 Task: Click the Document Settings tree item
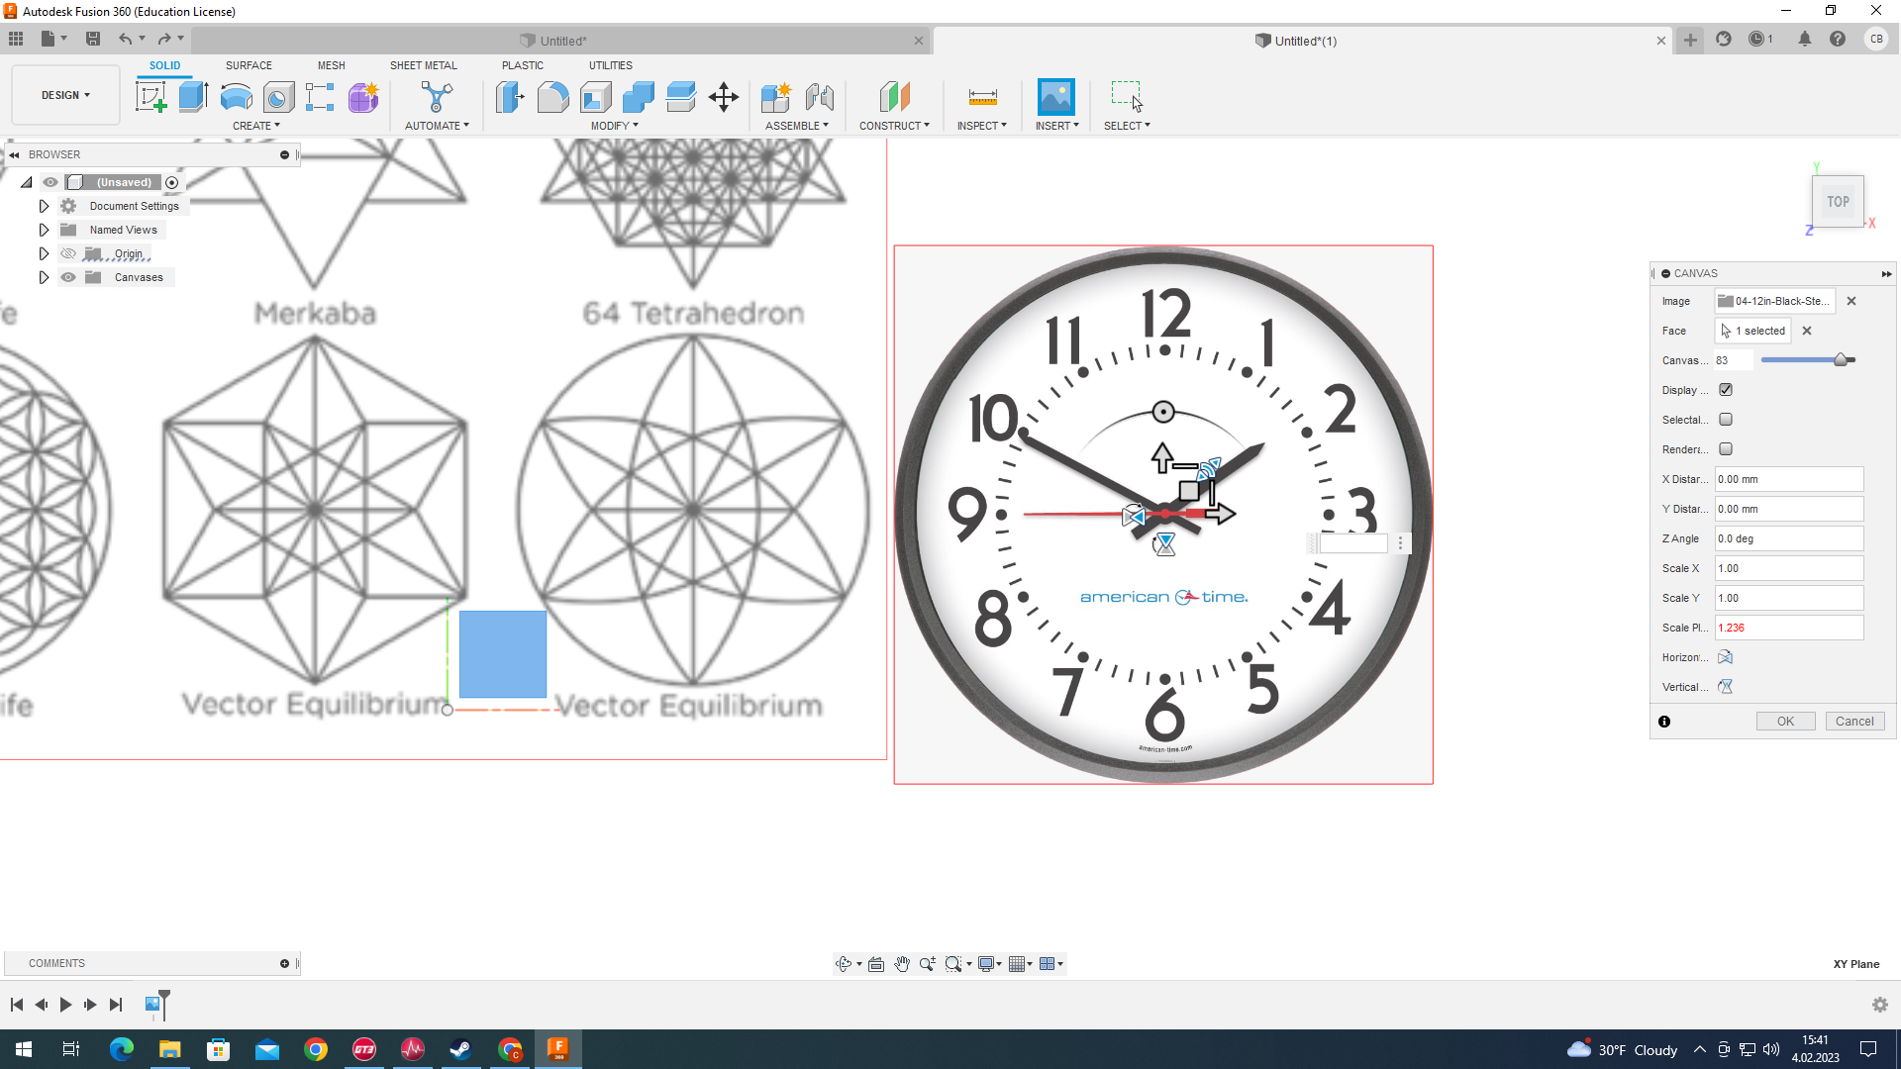click(x=134, y=205)
